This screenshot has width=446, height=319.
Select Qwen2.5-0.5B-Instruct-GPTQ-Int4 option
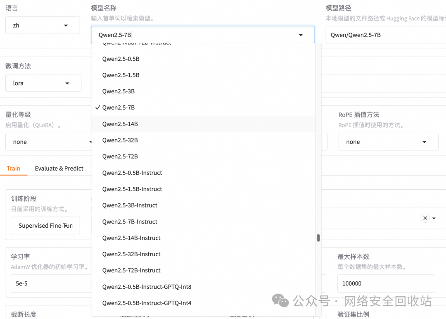point(203,303)
